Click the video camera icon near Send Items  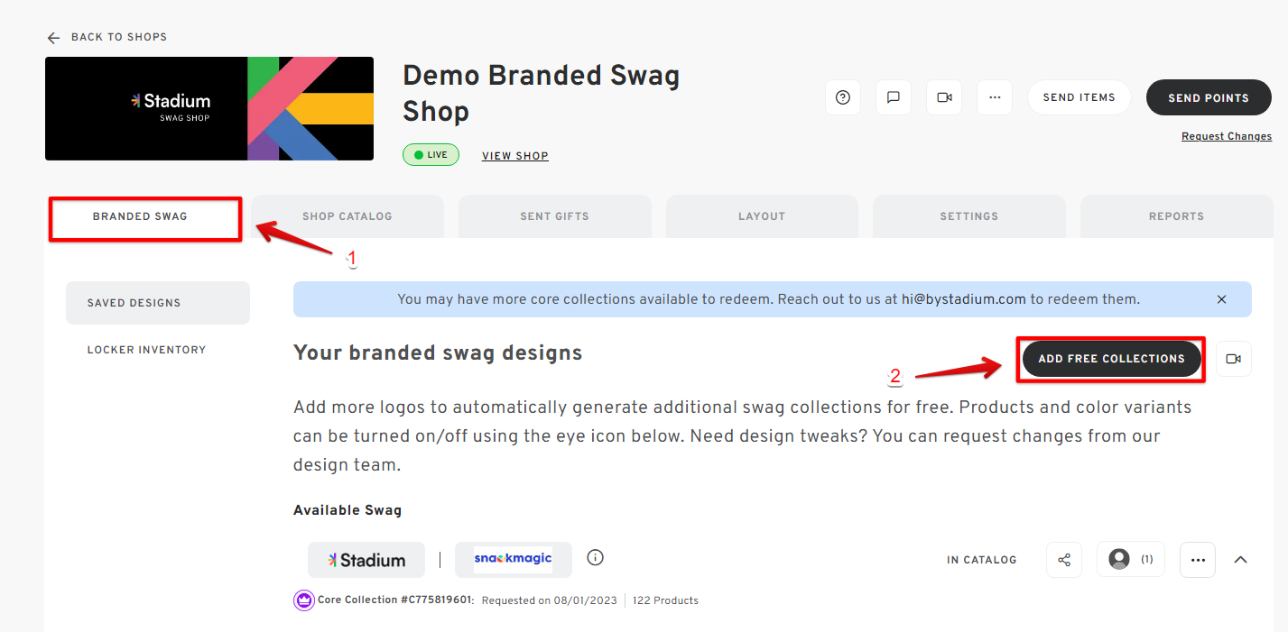click(944, 97)
